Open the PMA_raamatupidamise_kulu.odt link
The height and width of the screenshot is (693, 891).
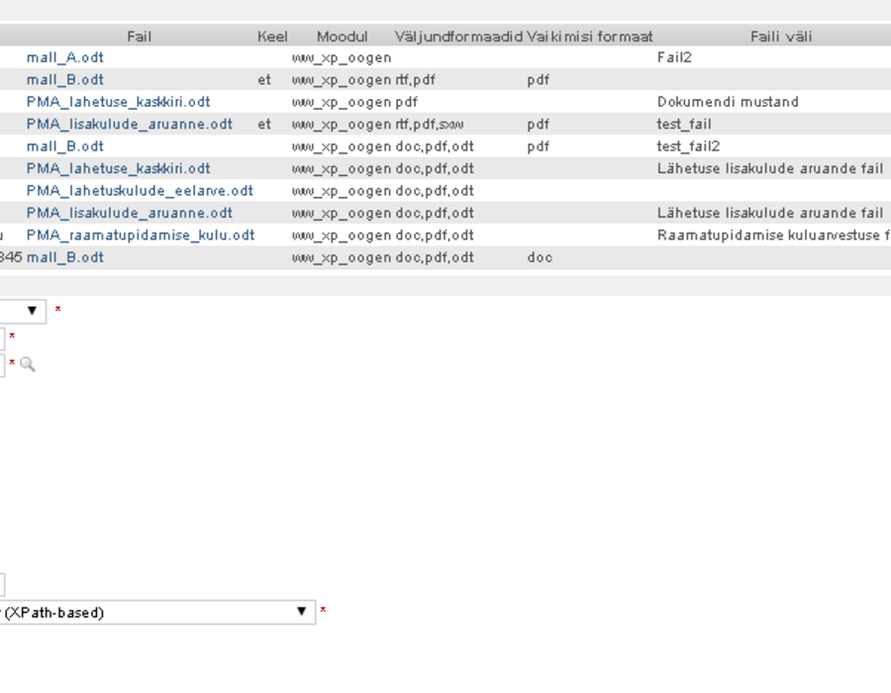(x=141, y=235)
